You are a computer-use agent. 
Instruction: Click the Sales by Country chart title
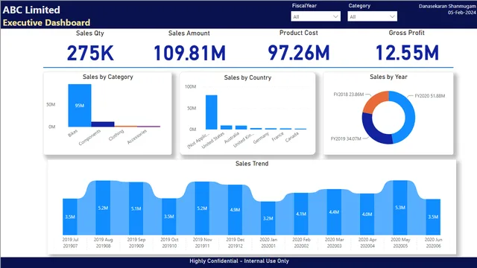click(247, 77)
